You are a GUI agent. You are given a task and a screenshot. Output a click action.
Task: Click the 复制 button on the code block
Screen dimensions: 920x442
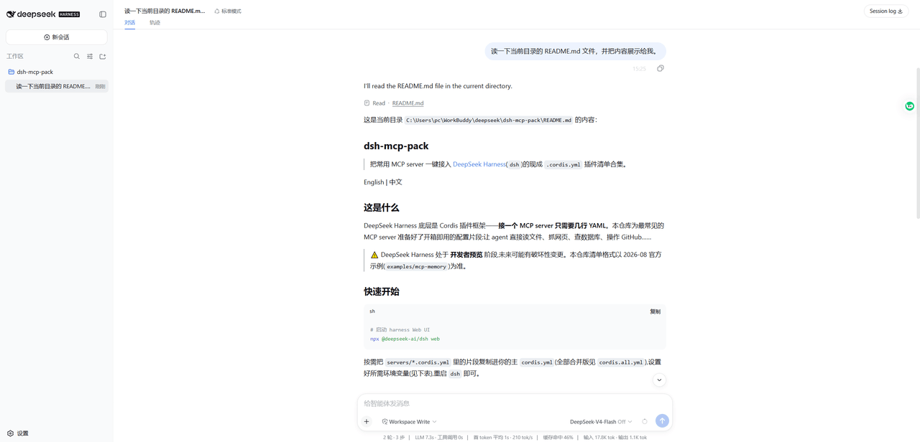[655, 311]
